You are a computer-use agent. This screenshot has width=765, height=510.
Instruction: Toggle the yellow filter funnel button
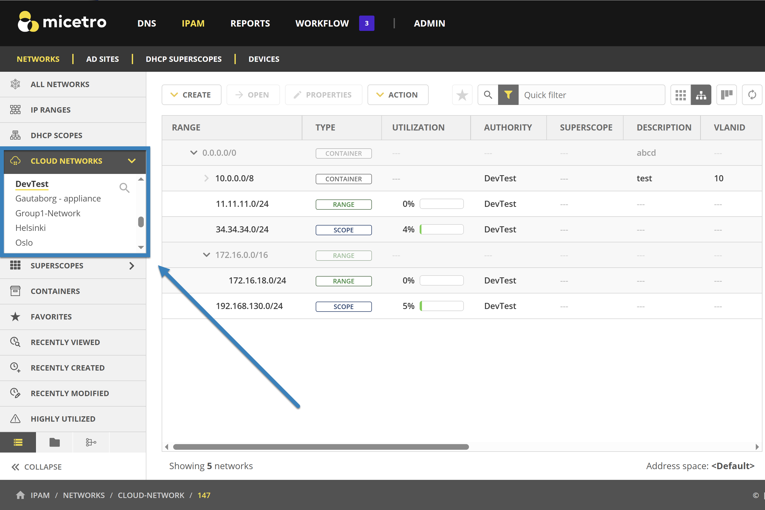[x=508, y=95]
